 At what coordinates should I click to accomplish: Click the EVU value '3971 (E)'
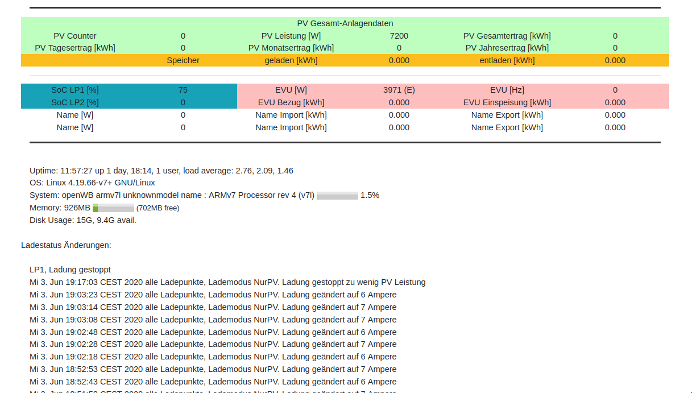399,90
